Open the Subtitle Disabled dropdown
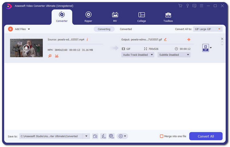230x147 pixels. (174, 55)
